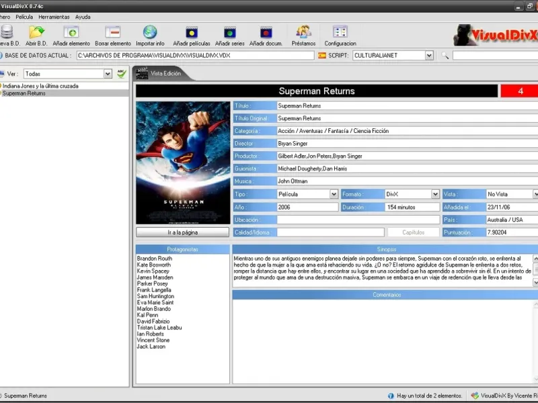Image resolution: width=538 pixels, height=403 pixels.
Task: Open the Formato 'DivX' dropdown
Action: (434, 194)
